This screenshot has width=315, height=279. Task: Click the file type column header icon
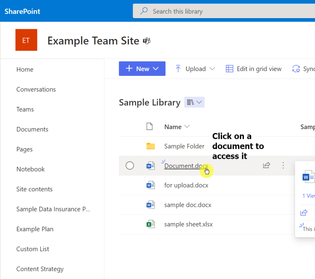pyautogui.click(x=150, y=127)
